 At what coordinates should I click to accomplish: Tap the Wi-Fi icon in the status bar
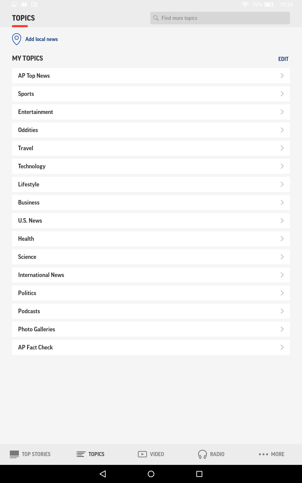(245, 4)
